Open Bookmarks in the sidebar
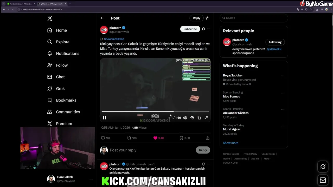 point(62,100)
